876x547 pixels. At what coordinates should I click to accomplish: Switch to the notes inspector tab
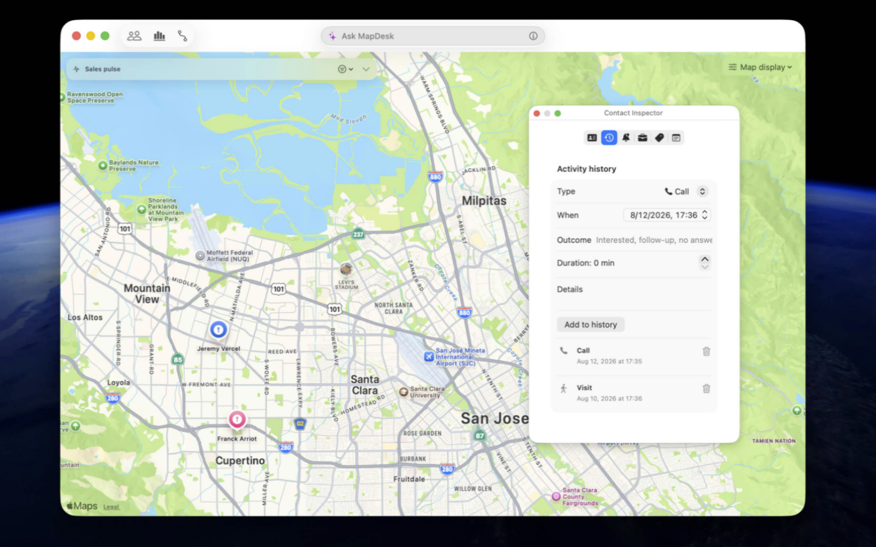pyautogui.click(x=676, y=138)
